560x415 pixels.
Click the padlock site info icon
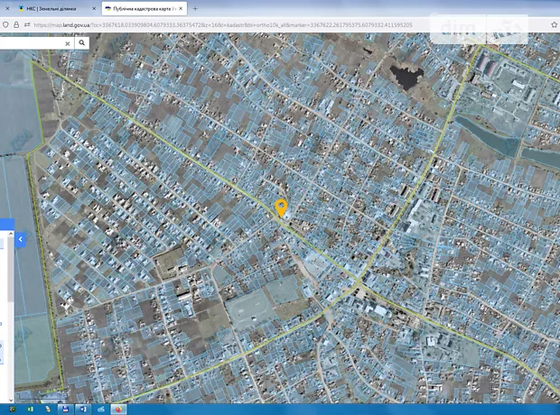(x=16, y=25)
